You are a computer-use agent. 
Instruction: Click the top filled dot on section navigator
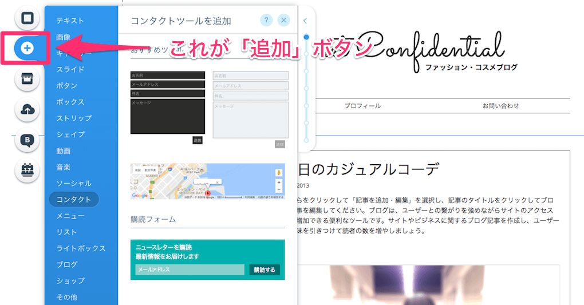pos(306,37)
